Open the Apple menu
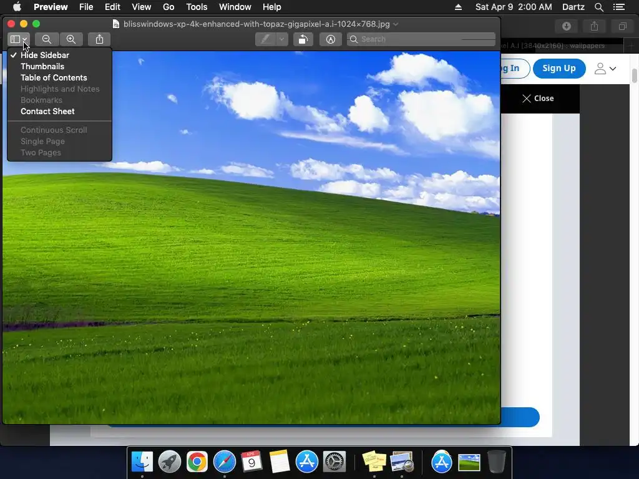Screen dimensions: 639x479 [17, 7]
